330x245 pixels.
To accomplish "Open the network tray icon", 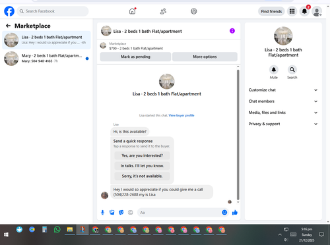I will tap(286, 229).
